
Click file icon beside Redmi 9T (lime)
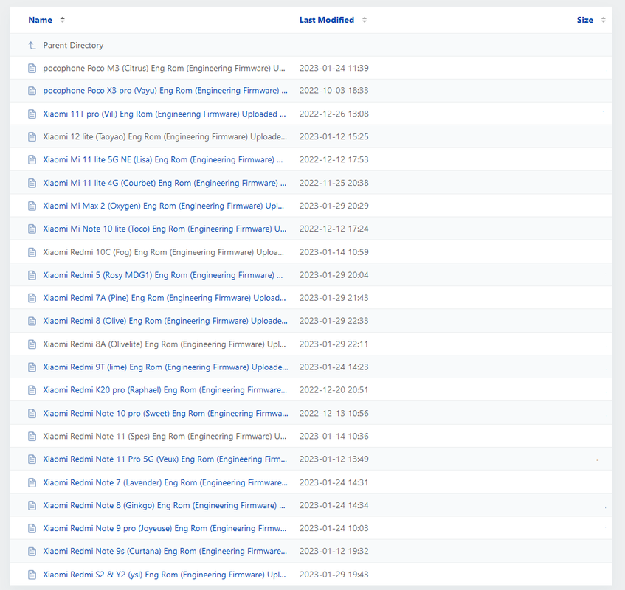(32, 367)
